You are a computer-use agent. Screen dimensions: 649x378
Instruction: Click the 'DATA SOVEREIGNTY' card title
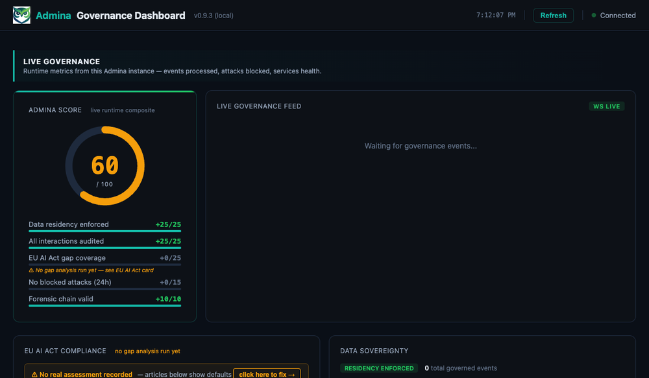click(374, 351)
